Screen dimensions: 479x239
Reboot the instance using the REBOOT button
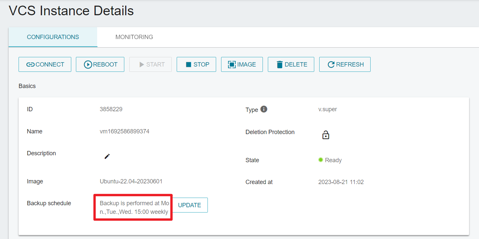click(100, 65)
